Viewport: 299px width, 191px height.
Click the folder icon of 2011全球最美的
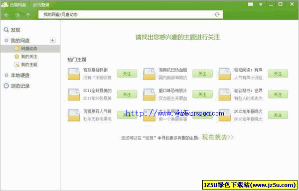(74, 94)
